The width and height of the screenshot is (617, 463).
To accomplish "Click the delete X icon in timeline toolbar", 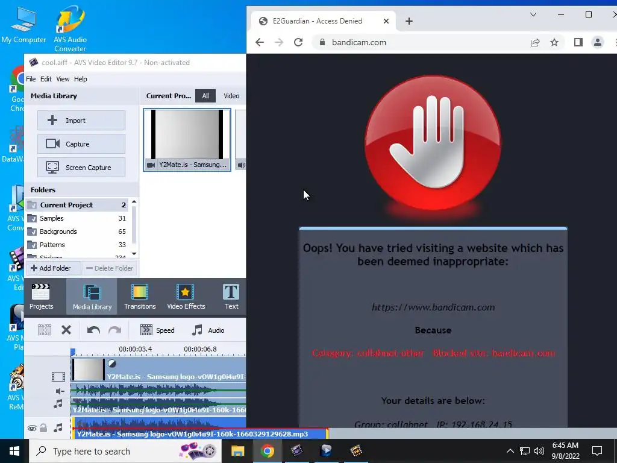I will 66,330.
